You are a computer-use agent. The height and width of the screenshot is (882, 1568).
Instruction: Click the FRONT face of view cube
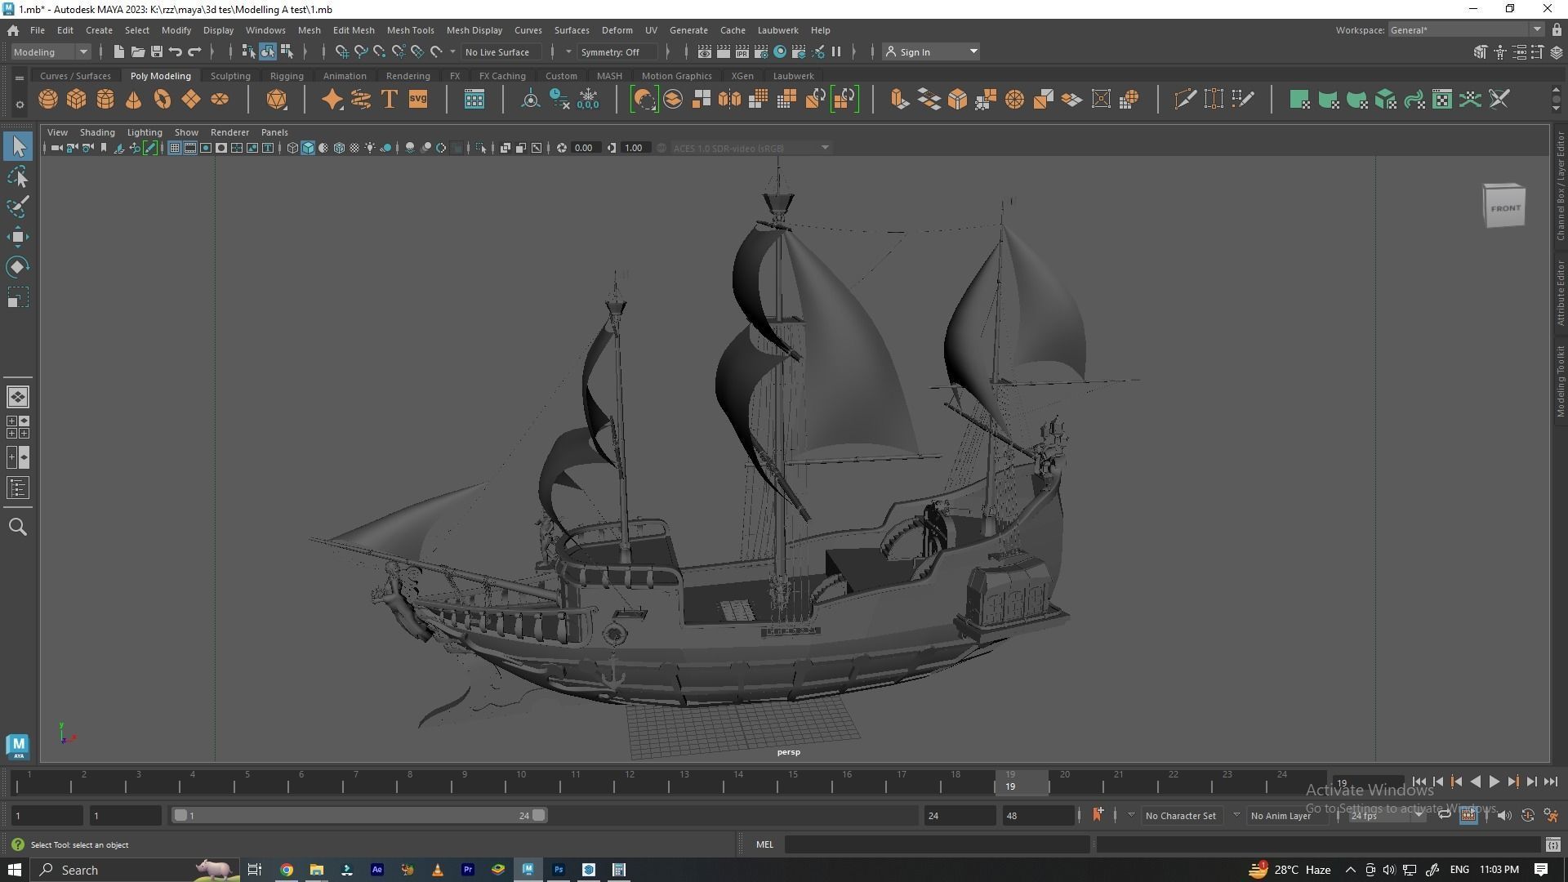[x=1505, y=207]
